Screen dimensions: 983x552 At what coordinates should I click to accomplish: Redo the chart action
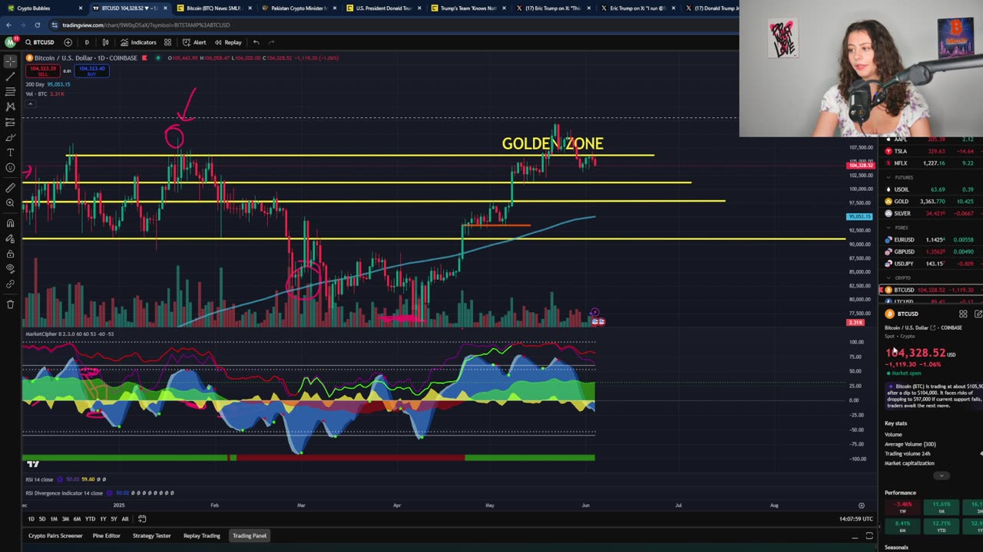pos(271,42)
